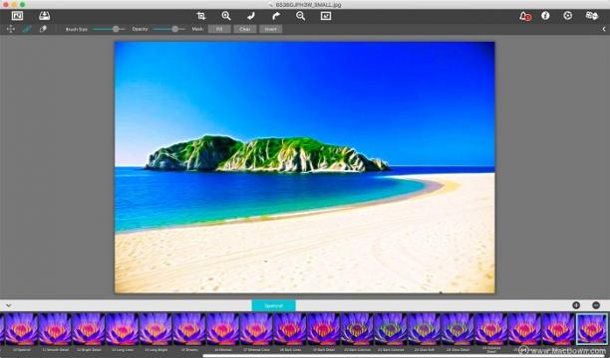The height and width of the screenshot is (358, 610).
Task: Select the Crop tool
Action: click(201, 16)
